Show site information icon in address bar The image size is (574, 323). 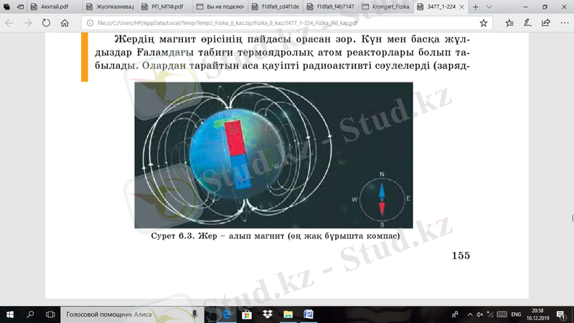(90, 23)
